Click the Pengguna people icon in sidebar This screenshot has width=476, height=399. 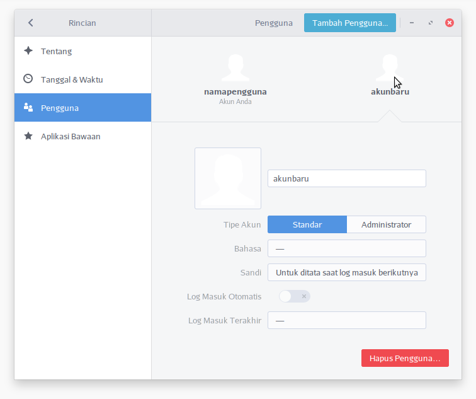coord(28,108)
